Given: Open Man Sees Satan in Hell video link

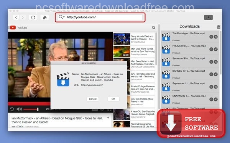Looking at the screenshot, I should coord(143,63).
